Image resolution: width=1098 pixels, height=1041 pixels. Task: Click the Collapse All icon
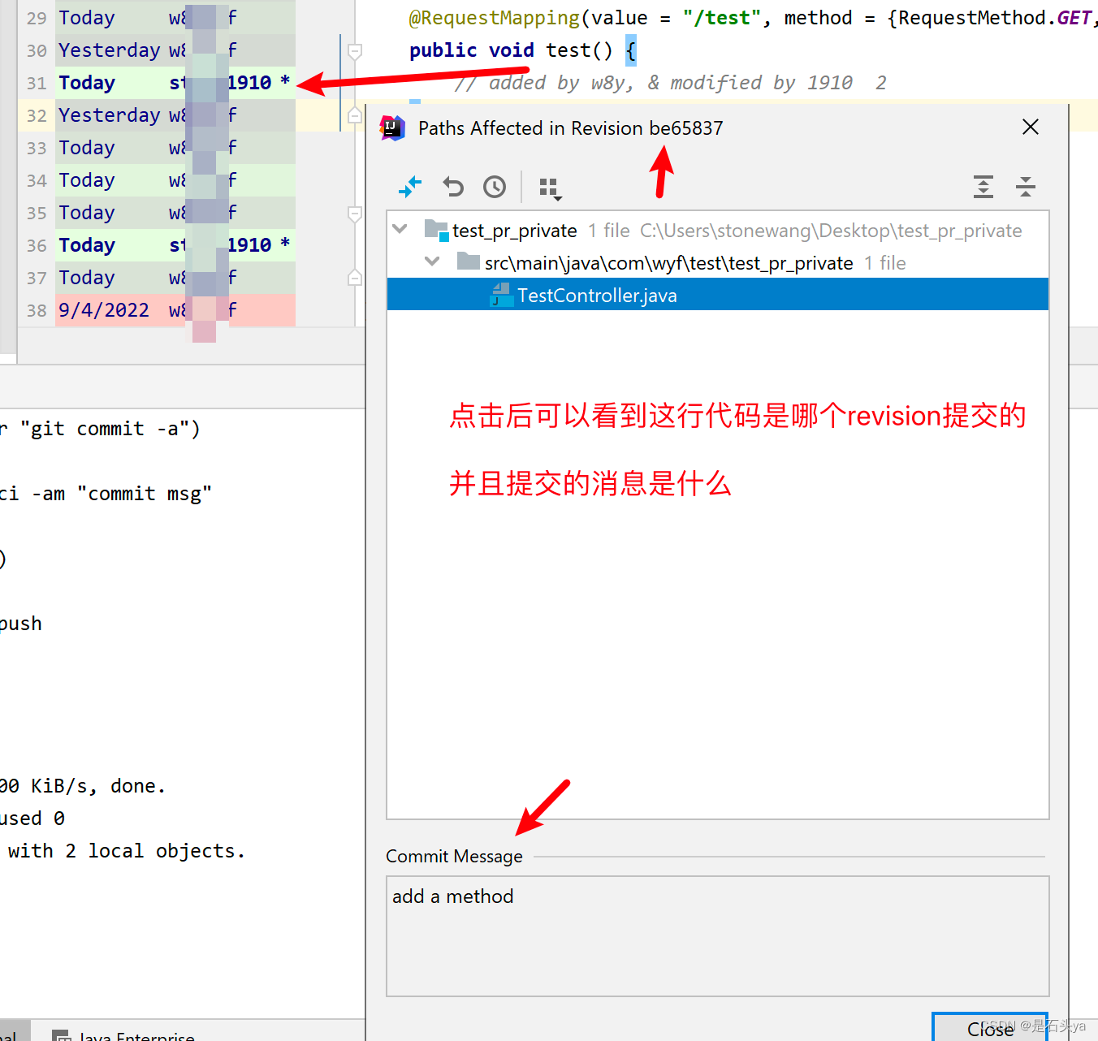(1026, 187)
